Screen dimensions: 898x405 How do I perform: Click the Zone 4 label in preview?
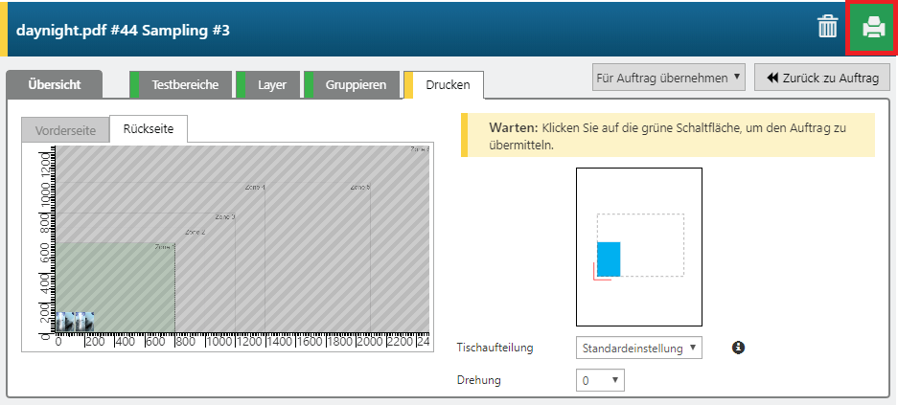click(254, 187)
